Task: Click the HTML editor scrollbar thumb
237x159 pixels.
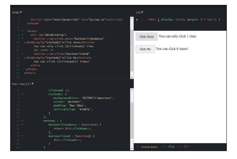Action: [132, 50]
